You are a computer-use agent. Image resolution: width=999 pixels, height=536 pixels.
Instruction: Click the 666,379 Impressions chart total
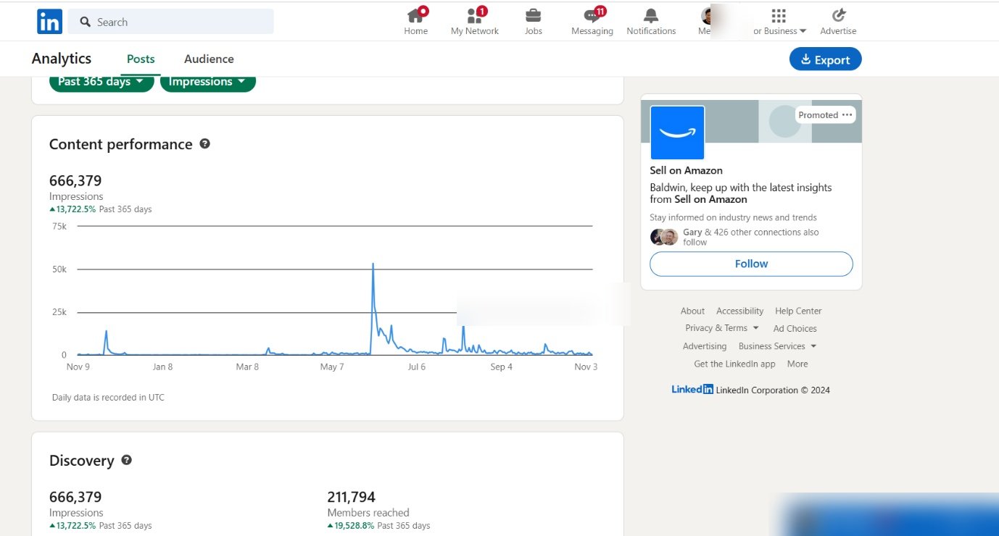click(x=75, y=180)
